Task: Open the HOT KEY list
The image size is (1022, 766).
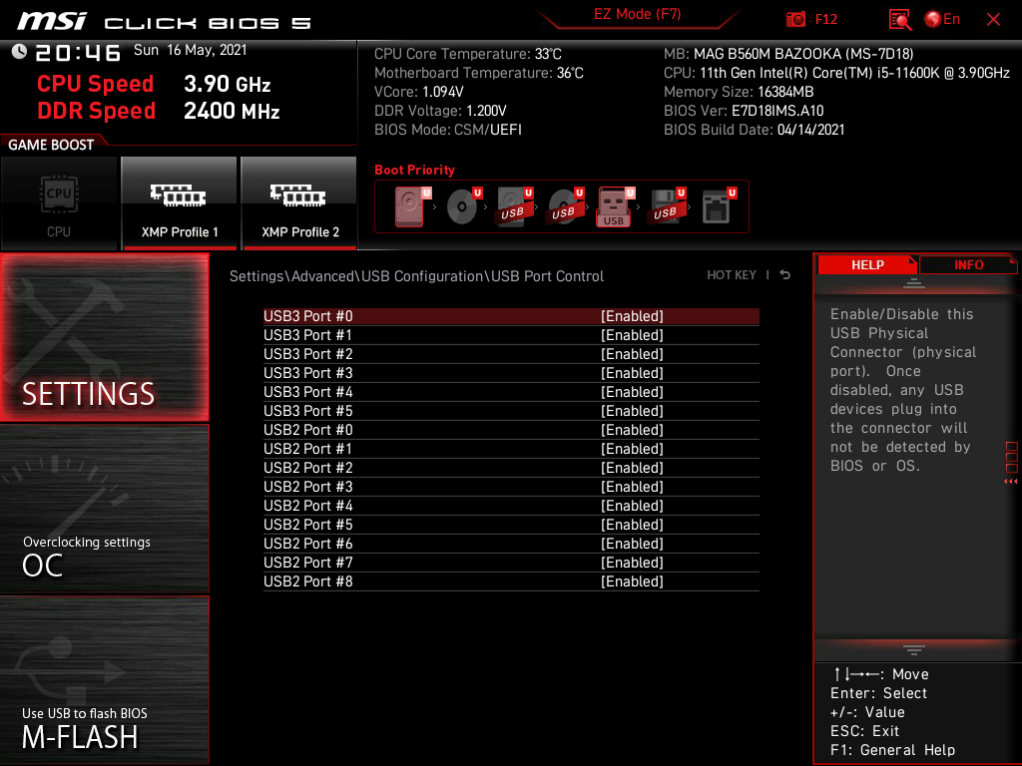Action: click(x=732, y=275)
